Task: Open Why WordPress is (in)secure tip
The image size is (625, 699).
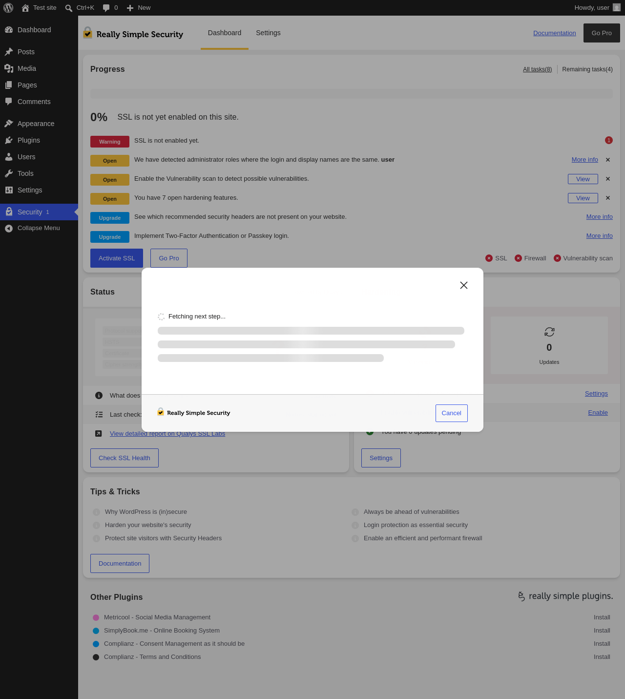Action: point(146,512)
